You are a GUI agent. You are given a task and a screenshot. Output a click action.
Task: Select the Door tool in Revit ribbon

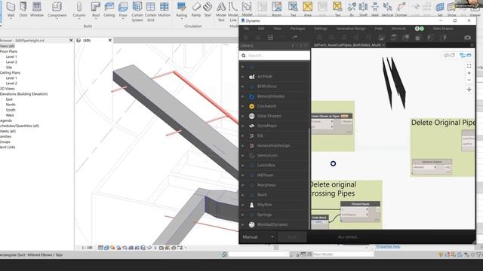click(x=23, y=9)
